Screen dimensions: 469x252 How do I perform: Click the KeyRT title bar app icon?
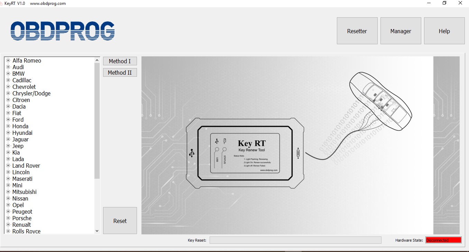click(2, 3)
